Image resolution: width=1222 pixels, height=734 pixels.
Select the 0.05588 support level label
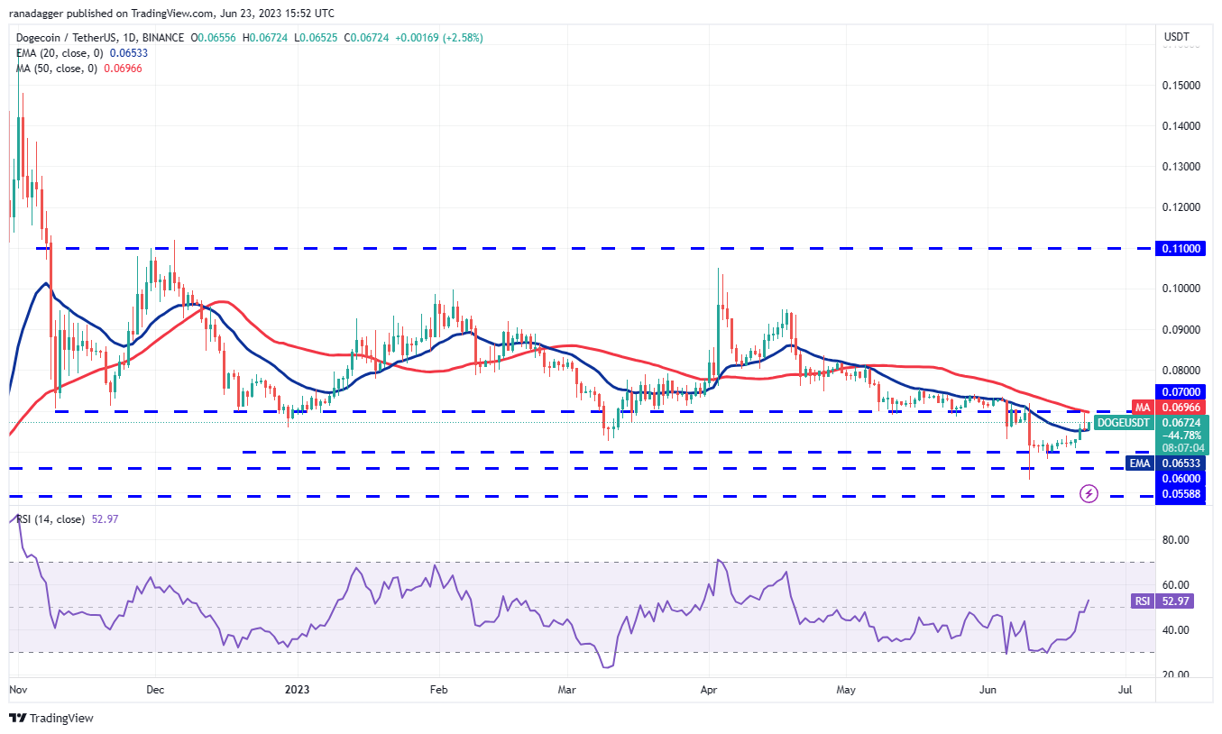tap(1181, 494)
